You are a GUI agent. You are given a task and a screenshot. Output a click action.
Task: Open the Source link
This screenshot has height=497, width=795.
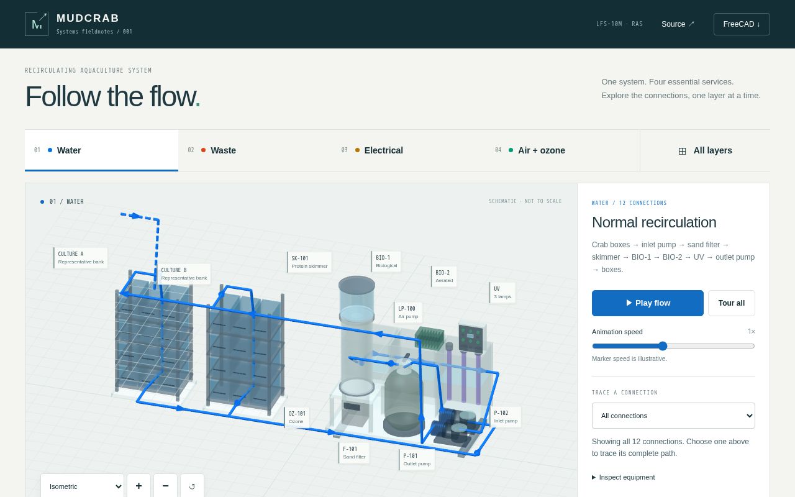pos(678,24)
